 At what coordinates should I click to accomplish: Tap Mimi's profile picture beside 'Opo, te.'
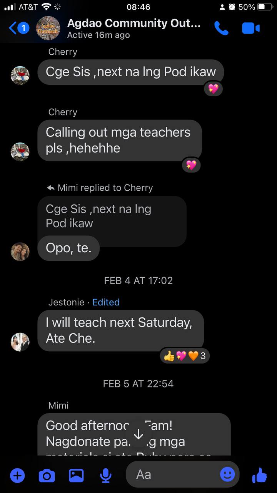click(x=20, y=252)
